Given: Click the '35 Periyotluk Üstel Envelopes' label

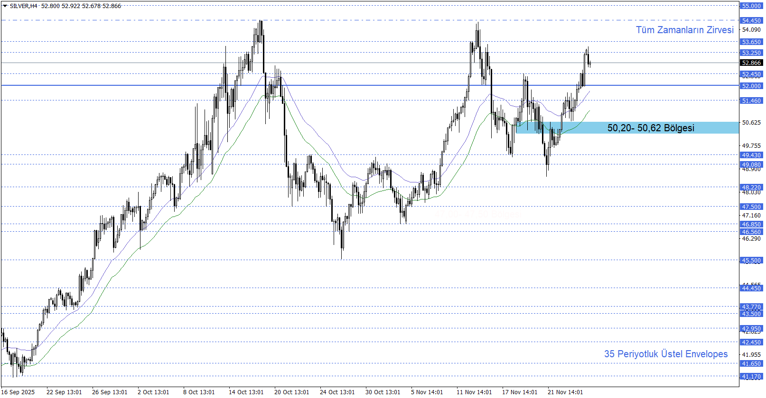Looking at the screenshot, I should click(665, 354).
